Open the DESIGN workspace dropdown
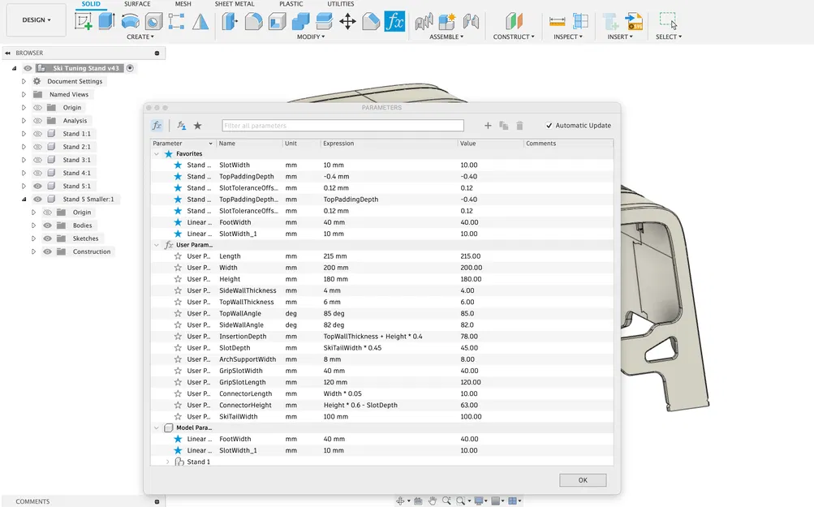 point(37,19)
